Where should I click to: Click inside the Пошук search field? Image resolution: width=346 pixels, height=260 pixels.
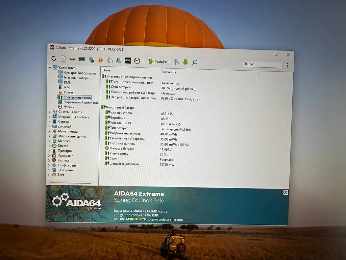click(x=262, y=64)
